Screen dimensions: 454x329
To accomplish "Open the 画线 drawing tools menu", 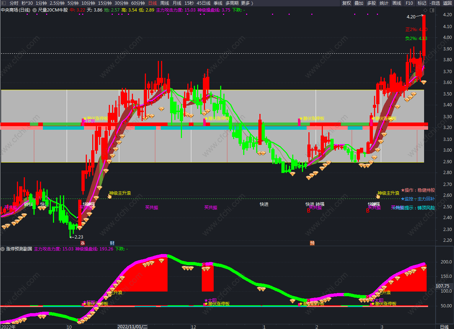I will pos(396,3).
